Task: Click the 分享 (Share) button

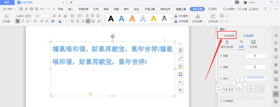Action: pyautogui.click(x=243, y=9)
